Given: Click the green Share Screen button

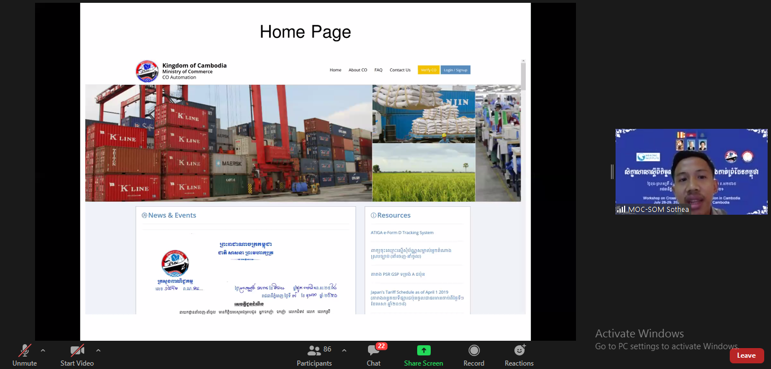Looking at the screenshot, I should [423, 355].
